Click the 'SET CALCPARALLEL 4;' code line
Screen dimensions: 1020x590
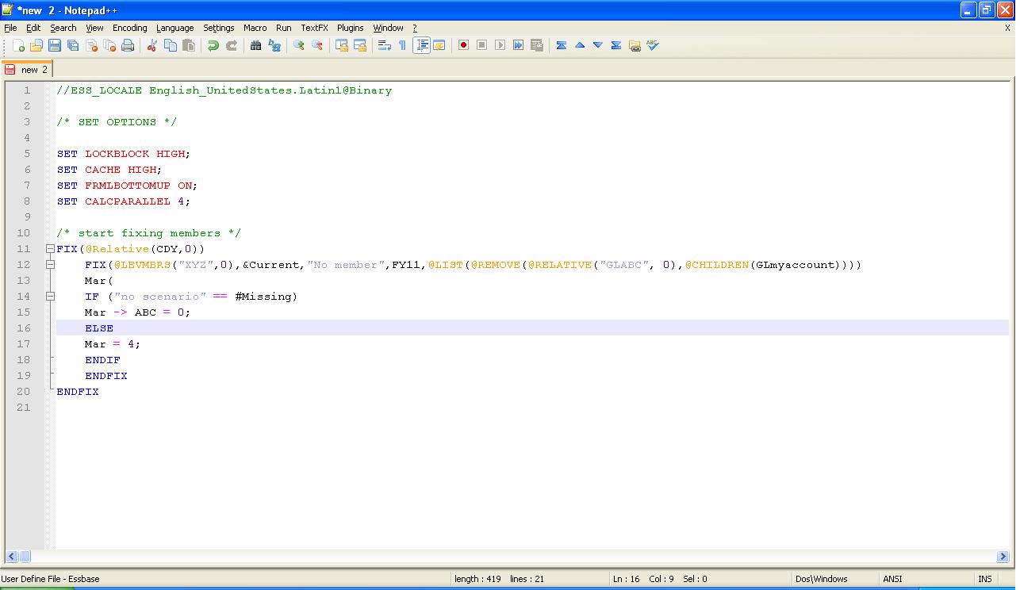124,201
